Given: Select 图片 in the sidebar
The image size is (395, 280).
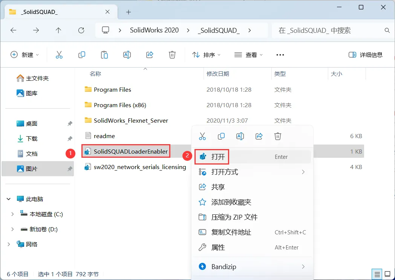Looking at the screenshot, I should pos(38,169).
